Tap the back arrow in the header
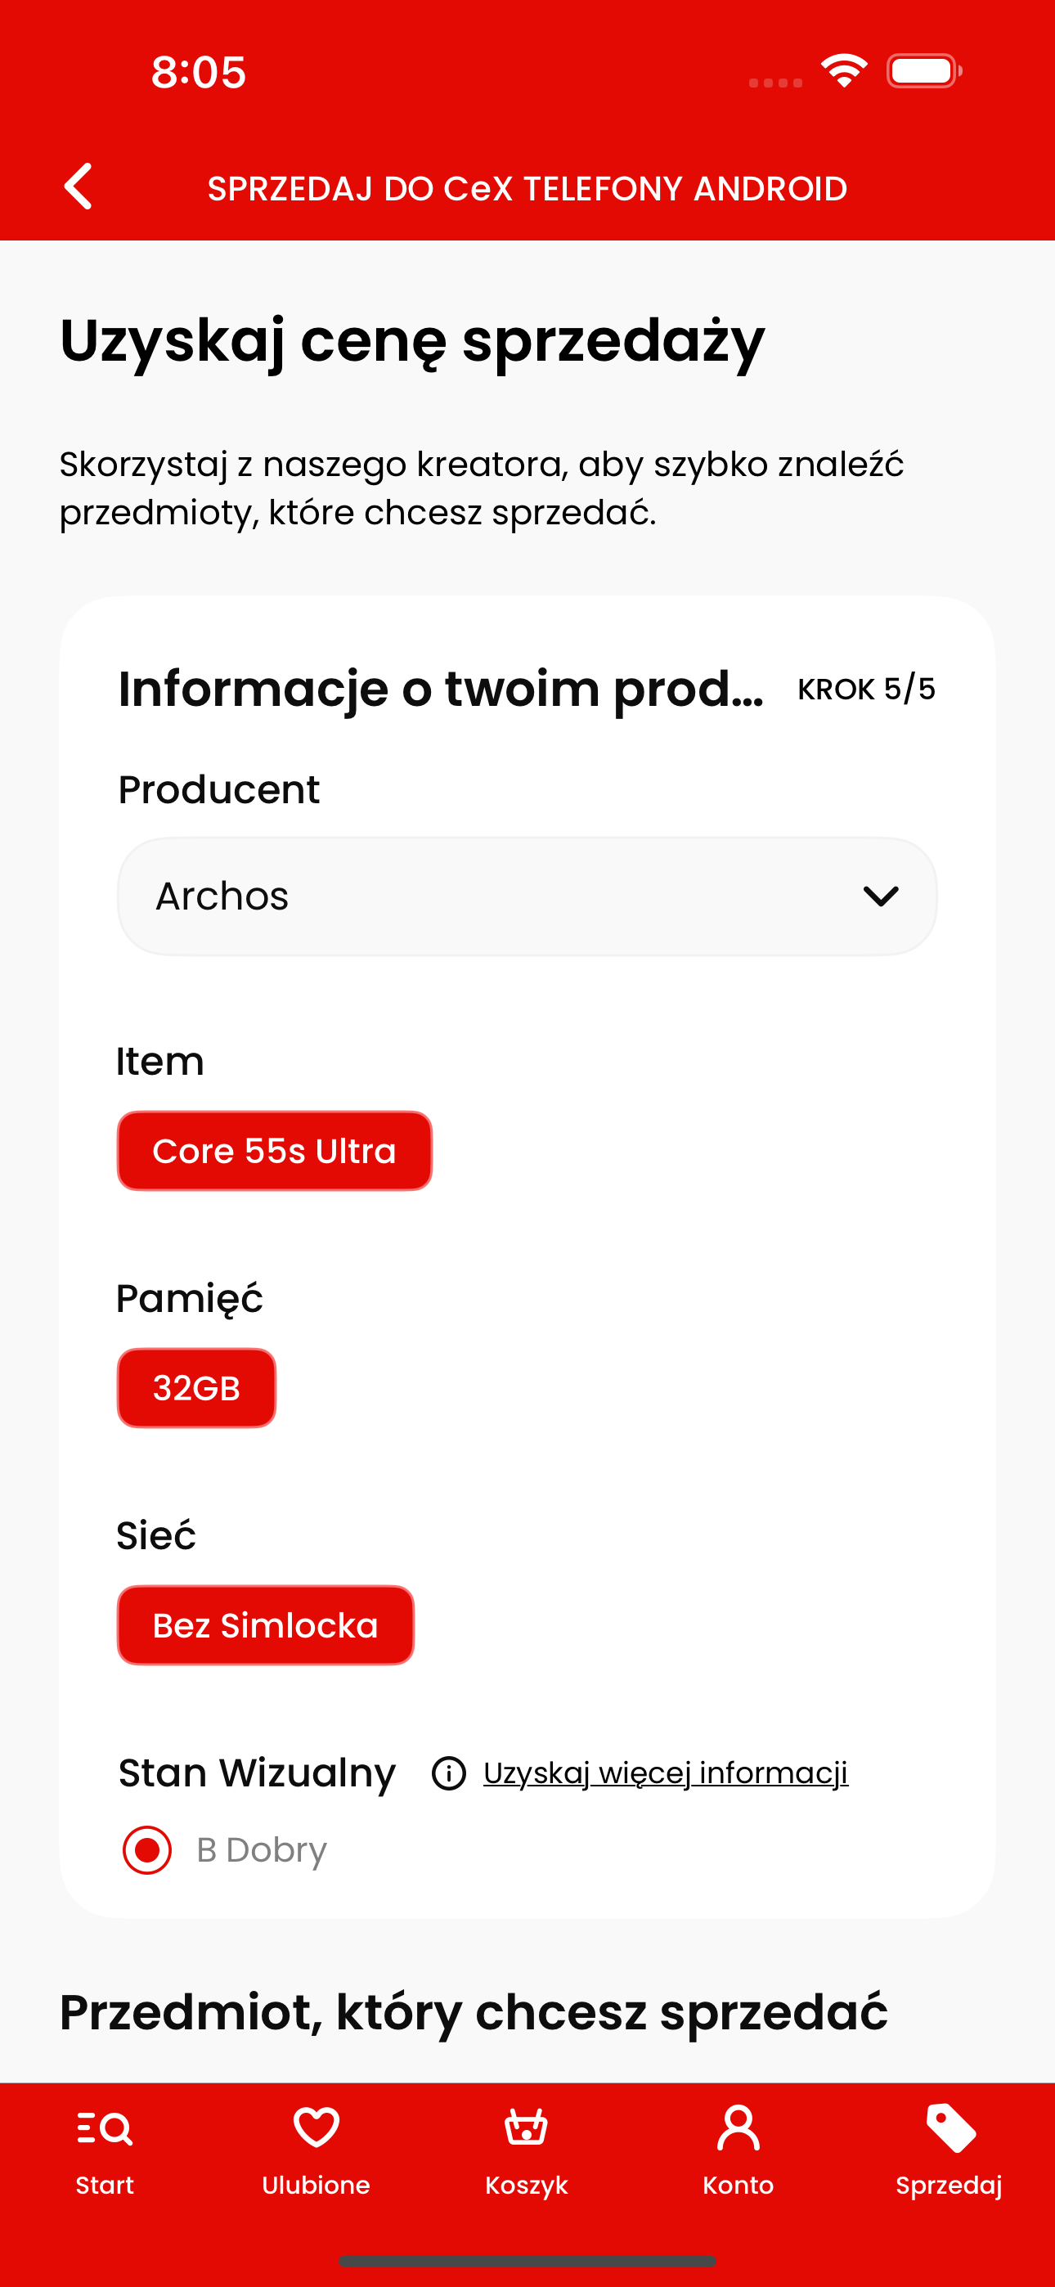The image size is (1055, 2287). click(x=79, y=186)
